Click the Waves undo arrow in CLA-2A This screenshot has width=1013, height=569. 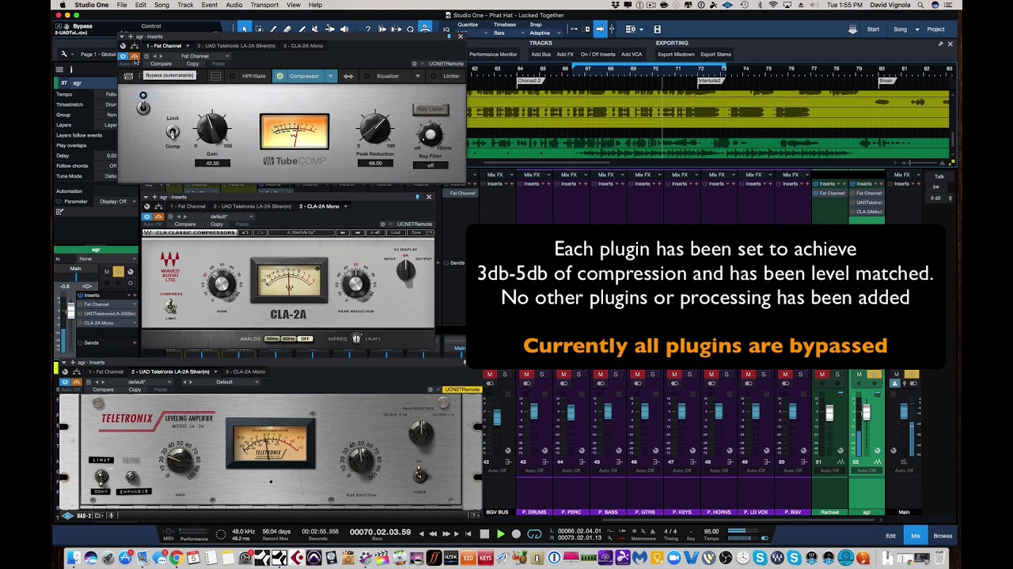245,232
